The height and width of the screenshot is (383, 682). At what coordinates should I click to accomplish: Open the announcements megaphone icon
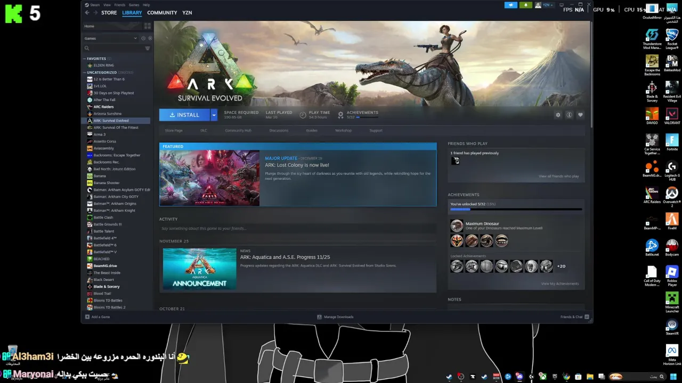click(x=510, y=5)
